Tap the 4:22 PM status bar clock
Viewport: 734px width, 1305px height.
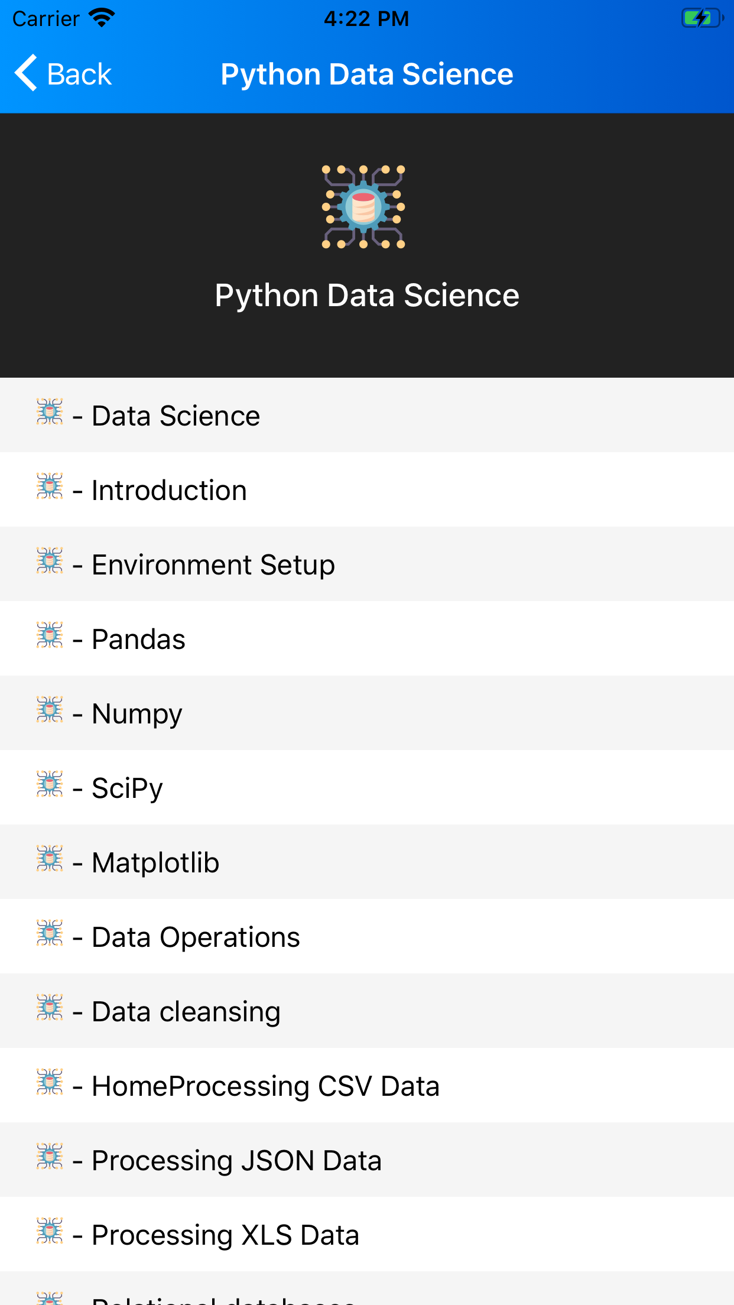(x=366, y=19)
